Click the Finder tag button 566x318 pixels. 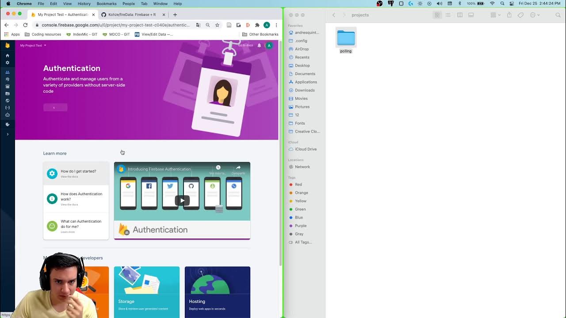[521, 15]
